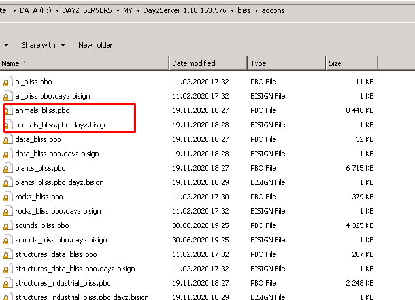
Task: Click the ai_bliss.pbo.dayz.bisign file icon
Action: click(x=8, y=96)
